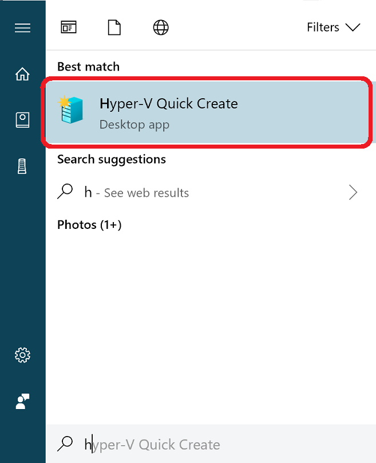Image resolution: width=376 pixels, height=463 pixels.
Task: Open the Filters dropdown
Action: click(334, 27)
